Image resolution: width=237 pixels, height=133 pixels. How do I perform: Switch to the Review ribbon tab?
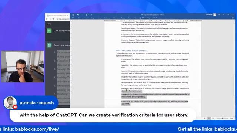pyautogui.click(x=123, y=18)
